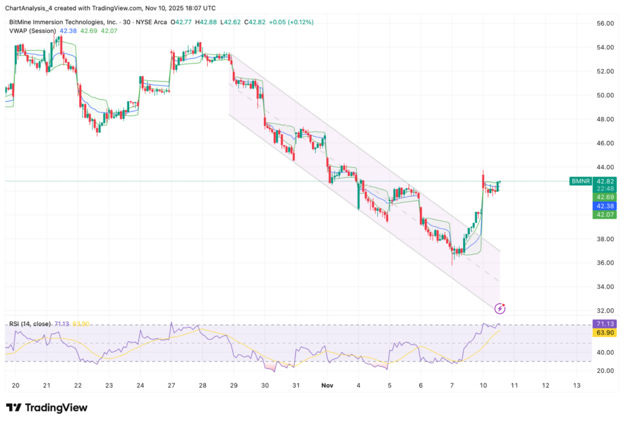The image size is (624, 423).
Task: Click the 10 date label on time axis
Action: [482, 386]
